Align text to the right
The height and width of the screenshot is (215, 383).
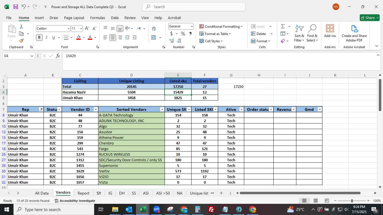pos(120,38)
